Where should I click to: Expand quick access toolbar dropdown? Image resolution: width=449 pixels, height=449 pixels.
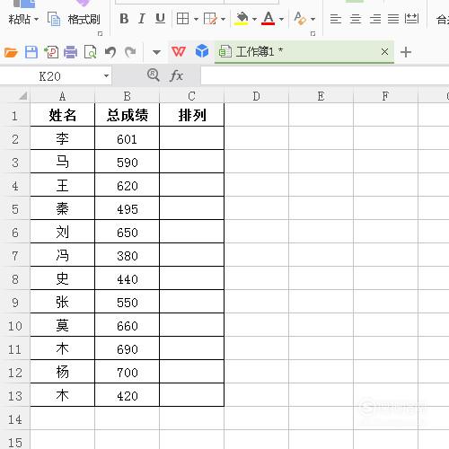(x=156, y=53)
